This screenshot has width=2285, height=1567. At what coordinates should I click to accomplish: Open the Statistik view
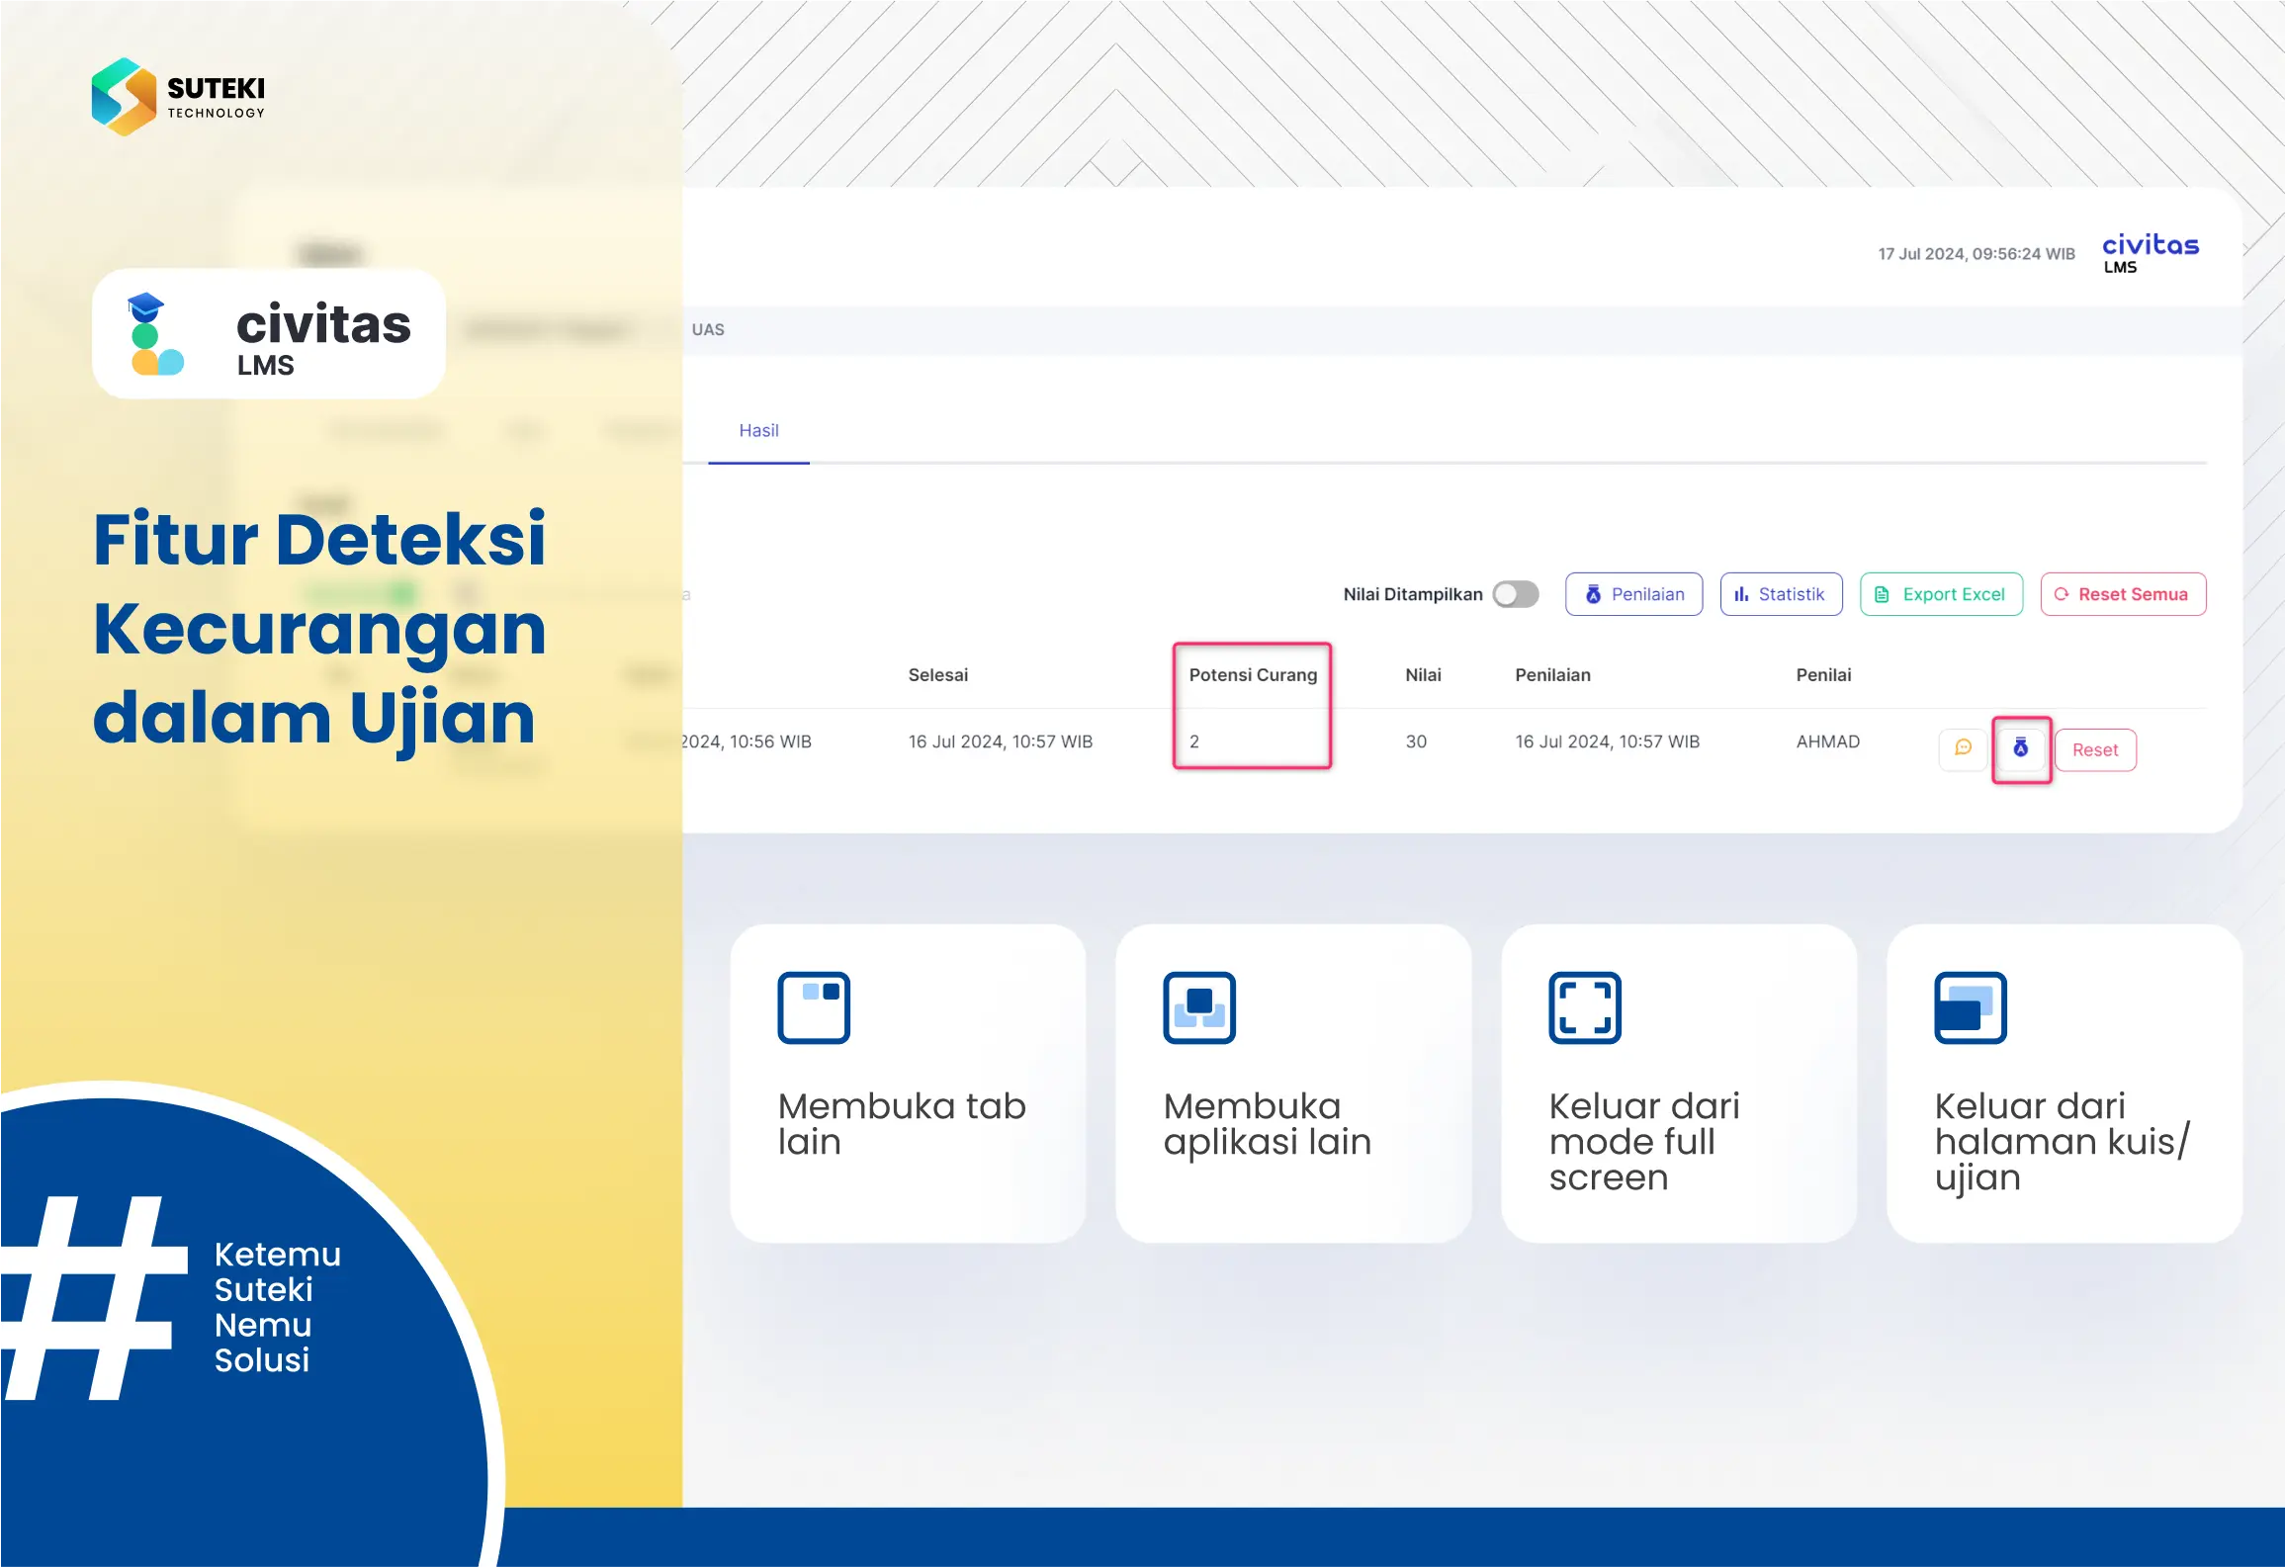click(x=1781, y=594)
